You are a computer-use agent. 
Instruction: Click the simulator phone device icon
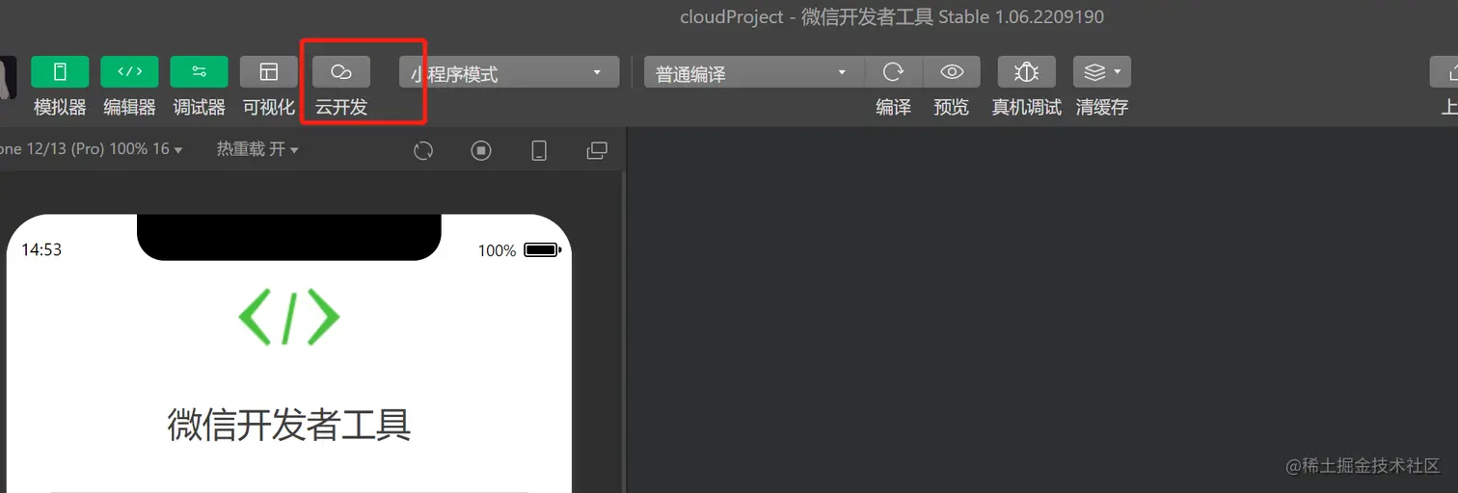pos(540,150)
